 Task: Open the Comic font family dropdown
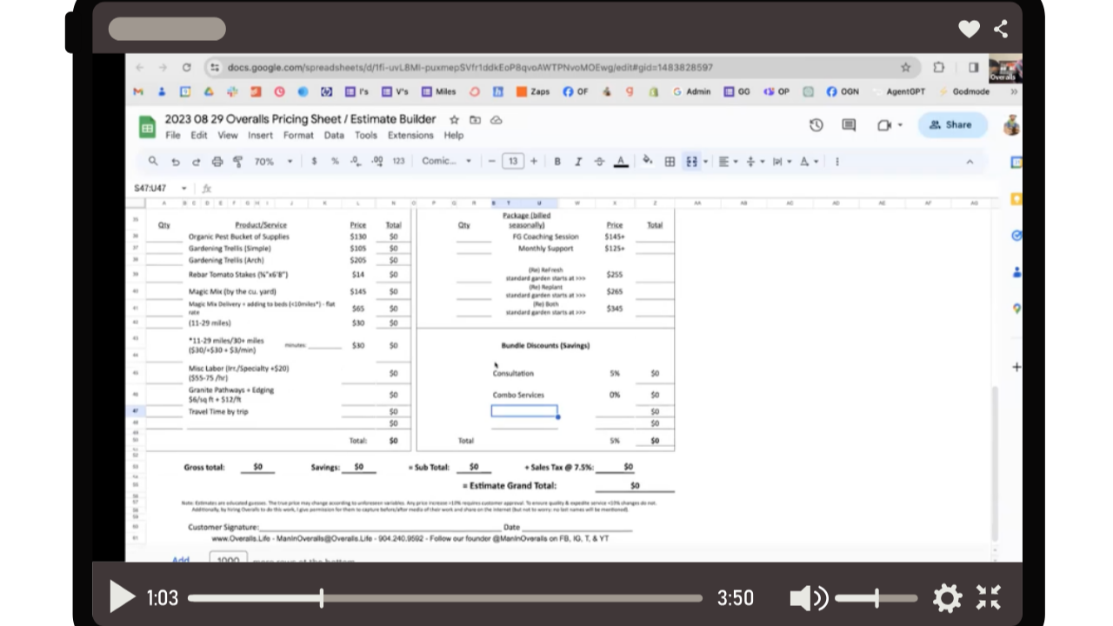point(446,162)
